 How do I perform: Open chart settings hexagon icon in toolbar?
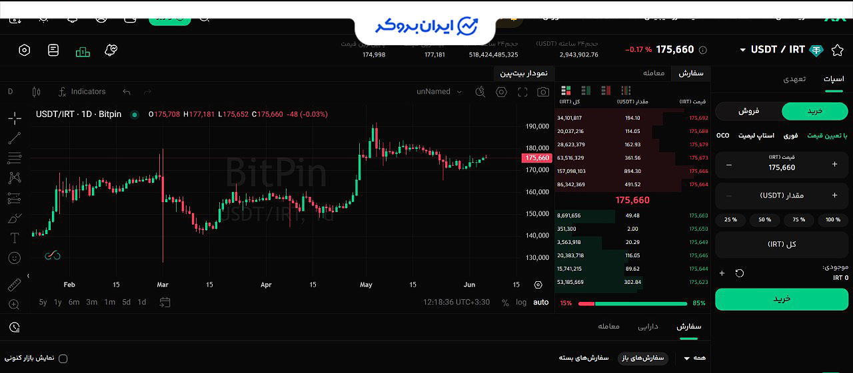(502, 92)
